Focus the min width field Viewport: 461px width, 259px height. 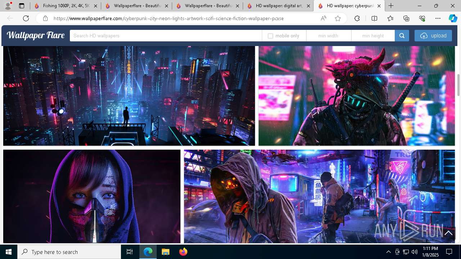[328, 36]
